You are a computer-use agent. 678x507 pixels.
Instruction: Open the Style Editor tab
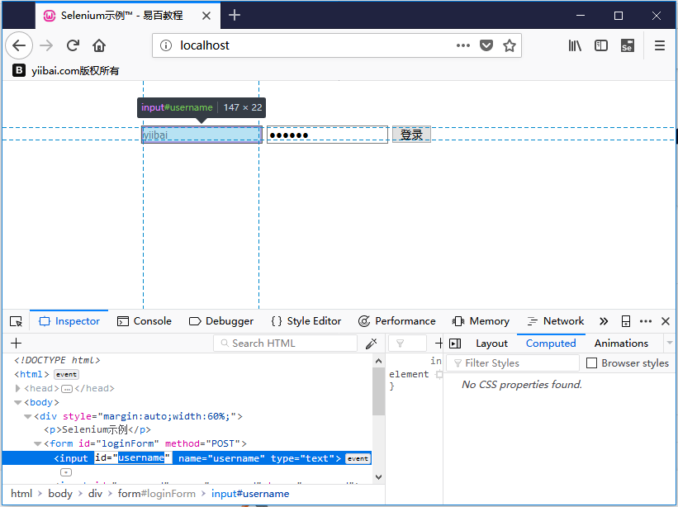pyautogui.click(x=306, y=321)
